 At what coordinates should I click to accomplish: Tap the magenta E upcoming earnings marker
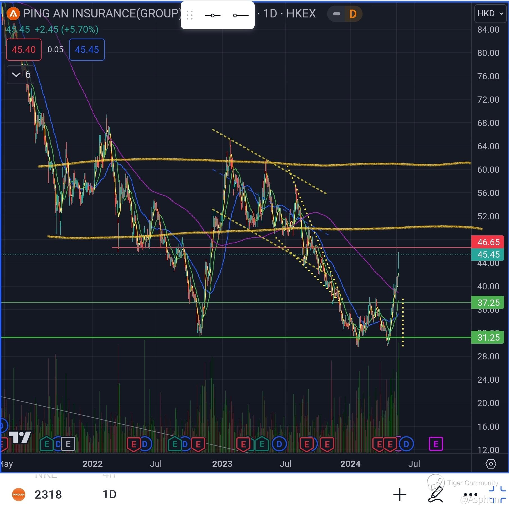(x=436, y=444)
